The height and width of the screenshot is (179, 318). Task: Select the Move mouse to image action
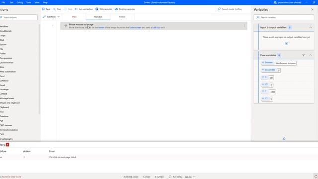pos(154,26)
